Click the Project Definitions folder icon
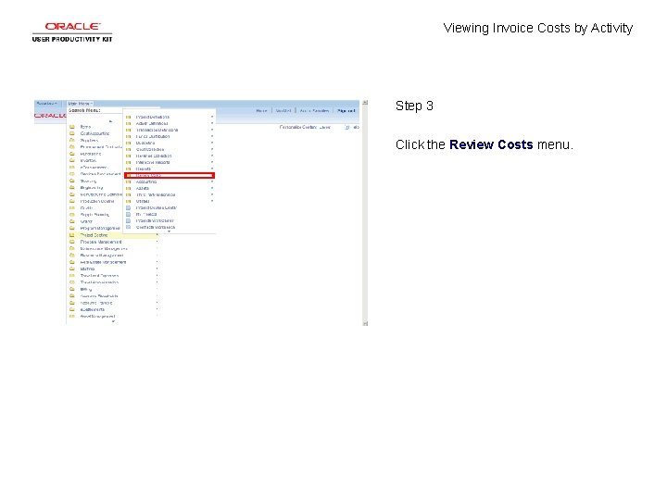 tap(128, 117)
